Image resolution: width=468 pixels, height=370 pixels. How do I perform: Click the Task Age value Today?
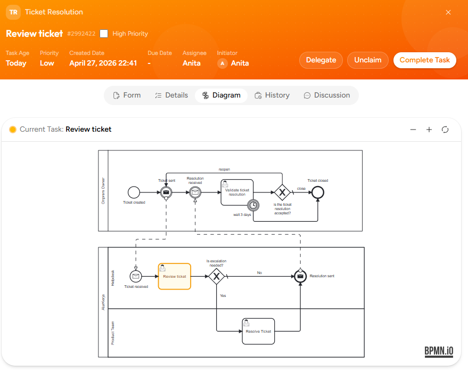(x=16, y=63)
